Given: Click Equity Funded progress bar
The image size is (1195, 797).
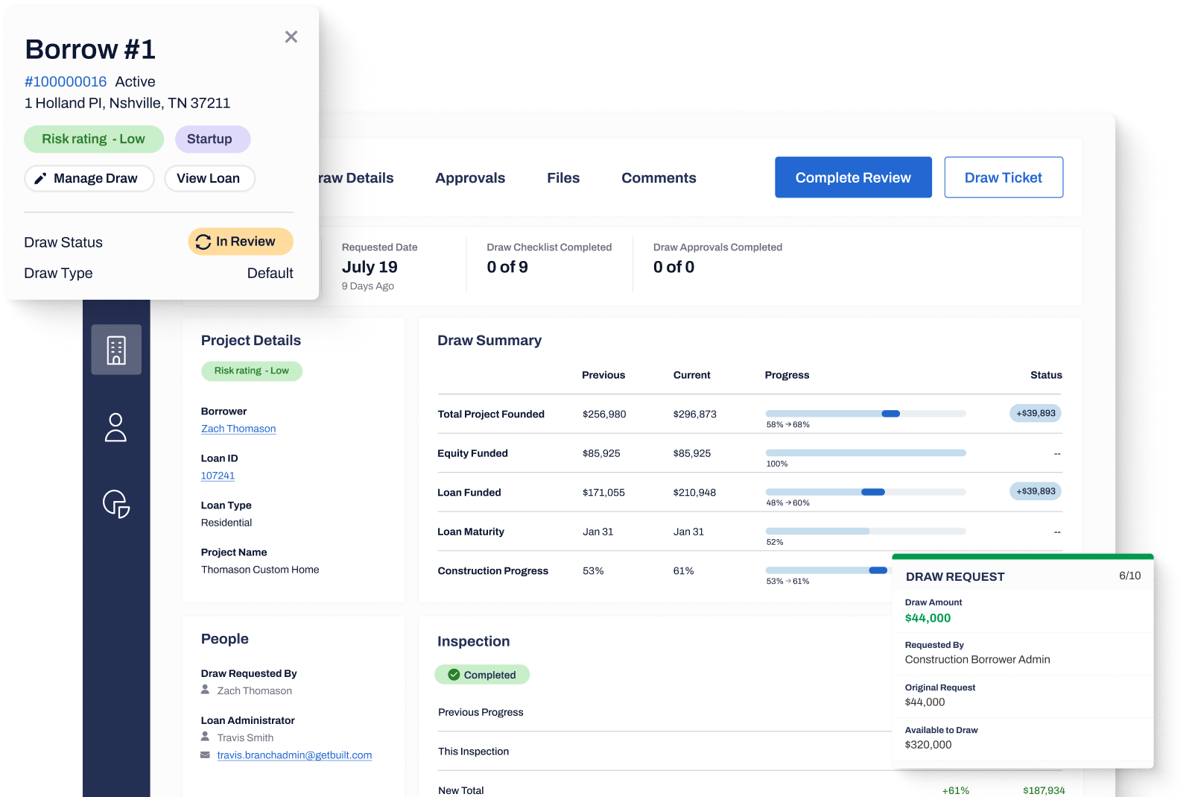Looking at the screenshot, I should click(866, 453).
